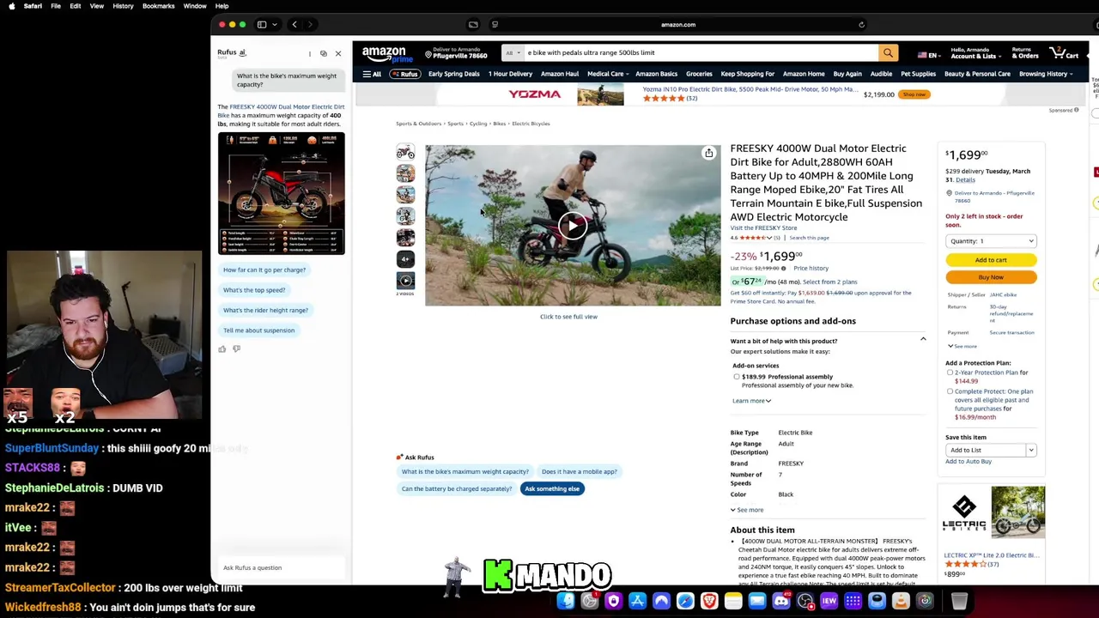Open the EN language selector
This screenshot has height=618, width=1099.
928,56
